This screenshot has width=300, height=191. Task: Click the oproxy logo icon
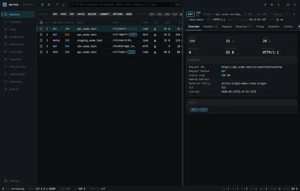tap(4, 4)
